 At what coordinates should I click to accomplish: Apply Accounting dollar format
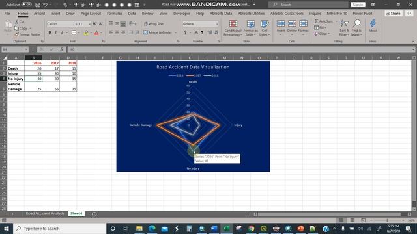[185, 32]
